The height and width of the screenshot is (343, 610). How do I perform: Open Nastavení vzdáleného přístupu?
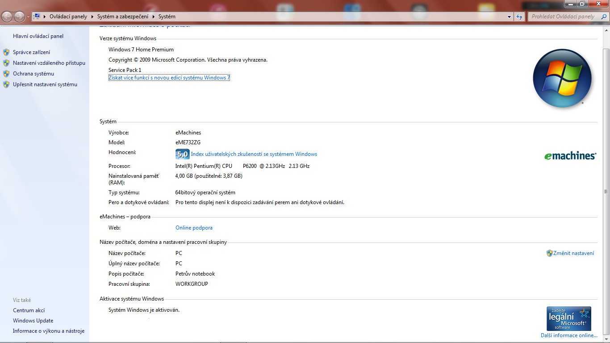click(x=49, y=63)
